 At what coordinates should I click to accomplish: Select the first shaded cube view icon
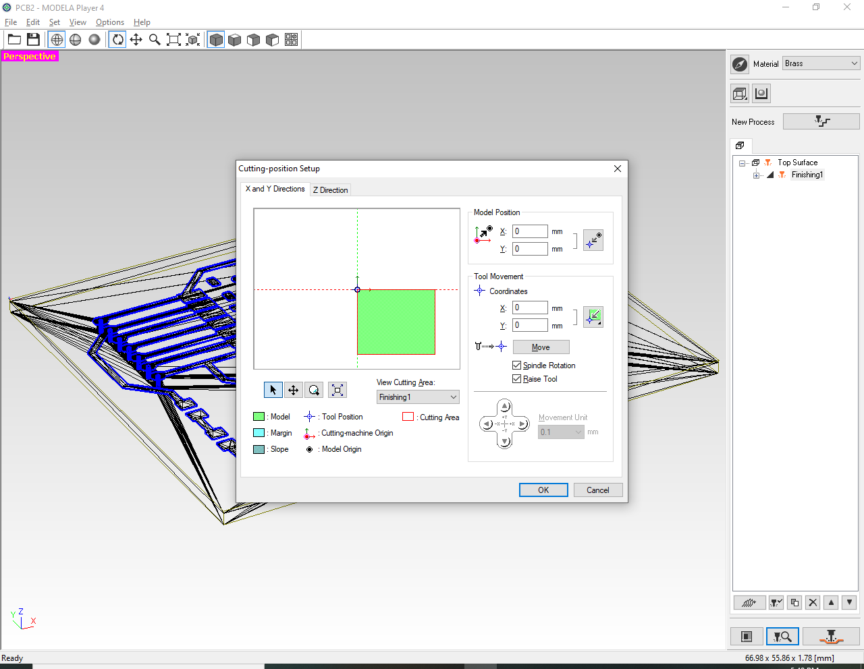pyautogui.click(x=216, y=40)
